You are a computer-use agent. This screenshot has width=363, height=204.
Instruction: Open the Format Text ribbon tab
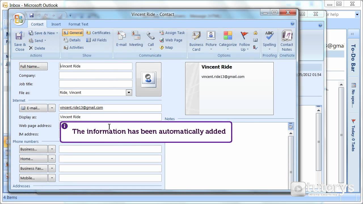pos(78,24)
